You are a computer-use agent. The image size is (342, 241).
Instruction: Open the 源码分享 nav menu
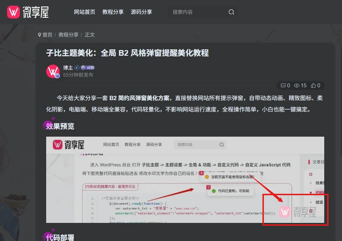[141, 12]
